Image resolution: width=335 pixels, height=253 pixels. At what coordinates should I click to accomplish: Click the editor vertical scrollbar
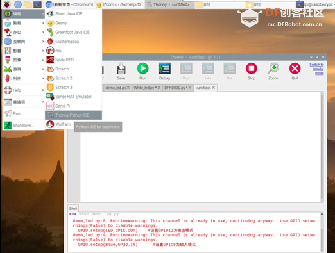(x=322, y=147)
